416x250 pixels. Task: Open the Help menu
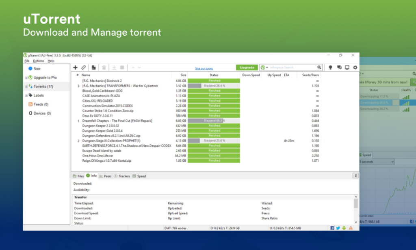point(51,61)
